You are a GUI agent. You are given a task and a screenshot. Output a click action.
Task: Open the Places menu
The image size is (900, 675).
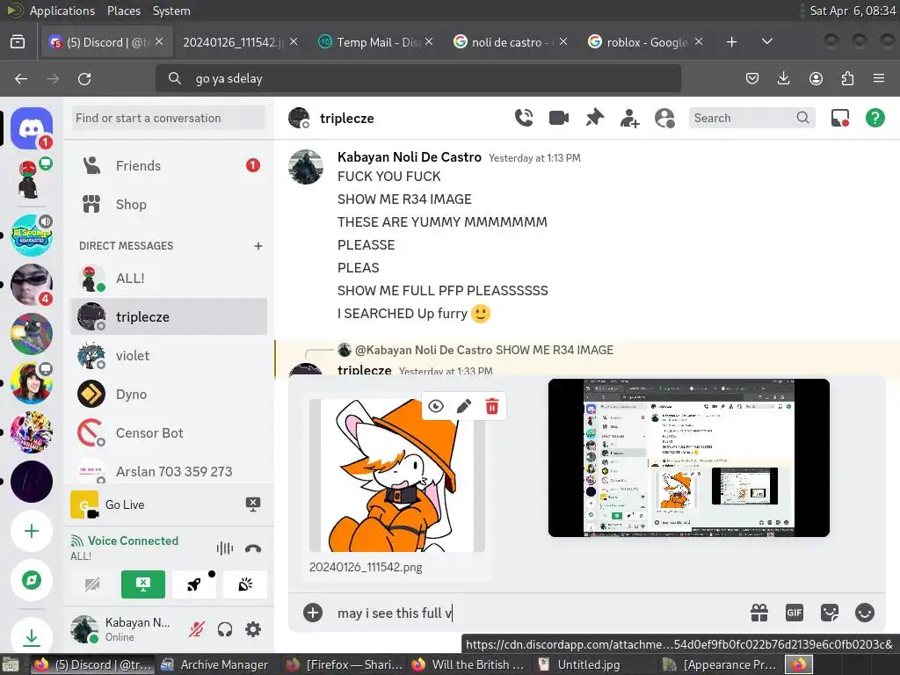[x=123, y=11]
